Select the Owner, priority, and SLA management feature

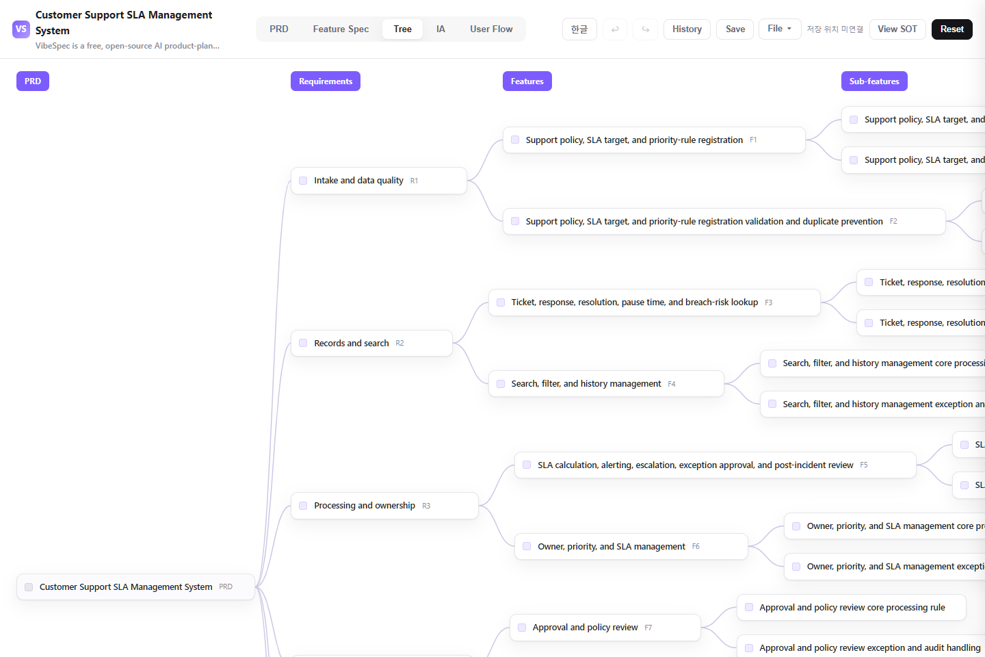coord(631,546)
